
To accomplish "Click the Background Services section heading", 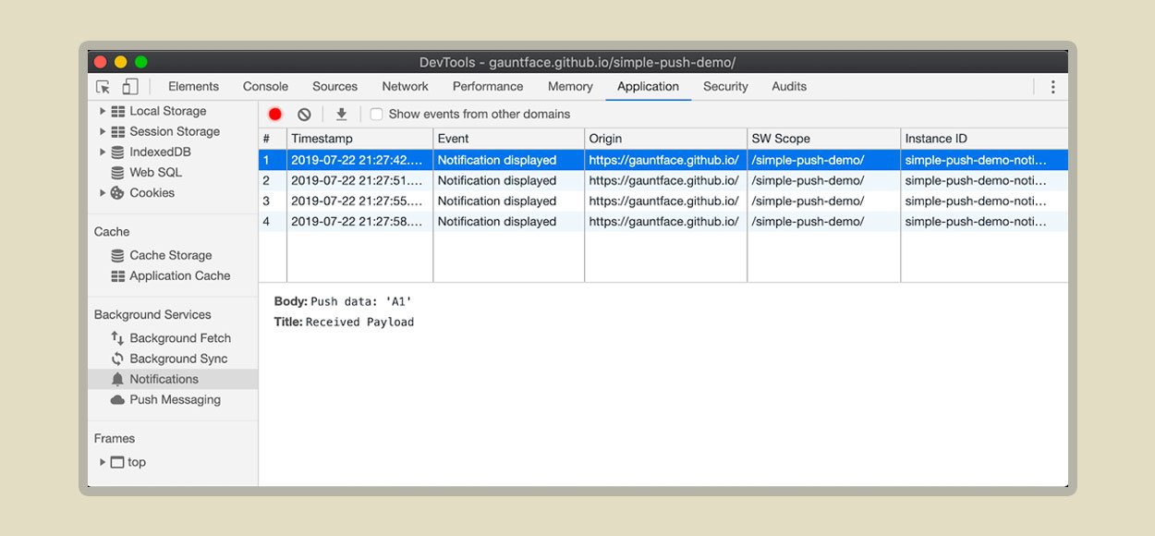I will click(152, 314).
